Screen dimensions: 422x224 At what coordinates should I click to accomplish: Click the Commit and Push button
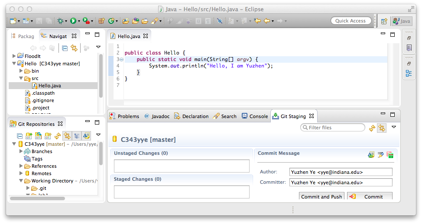click(321, 196)
